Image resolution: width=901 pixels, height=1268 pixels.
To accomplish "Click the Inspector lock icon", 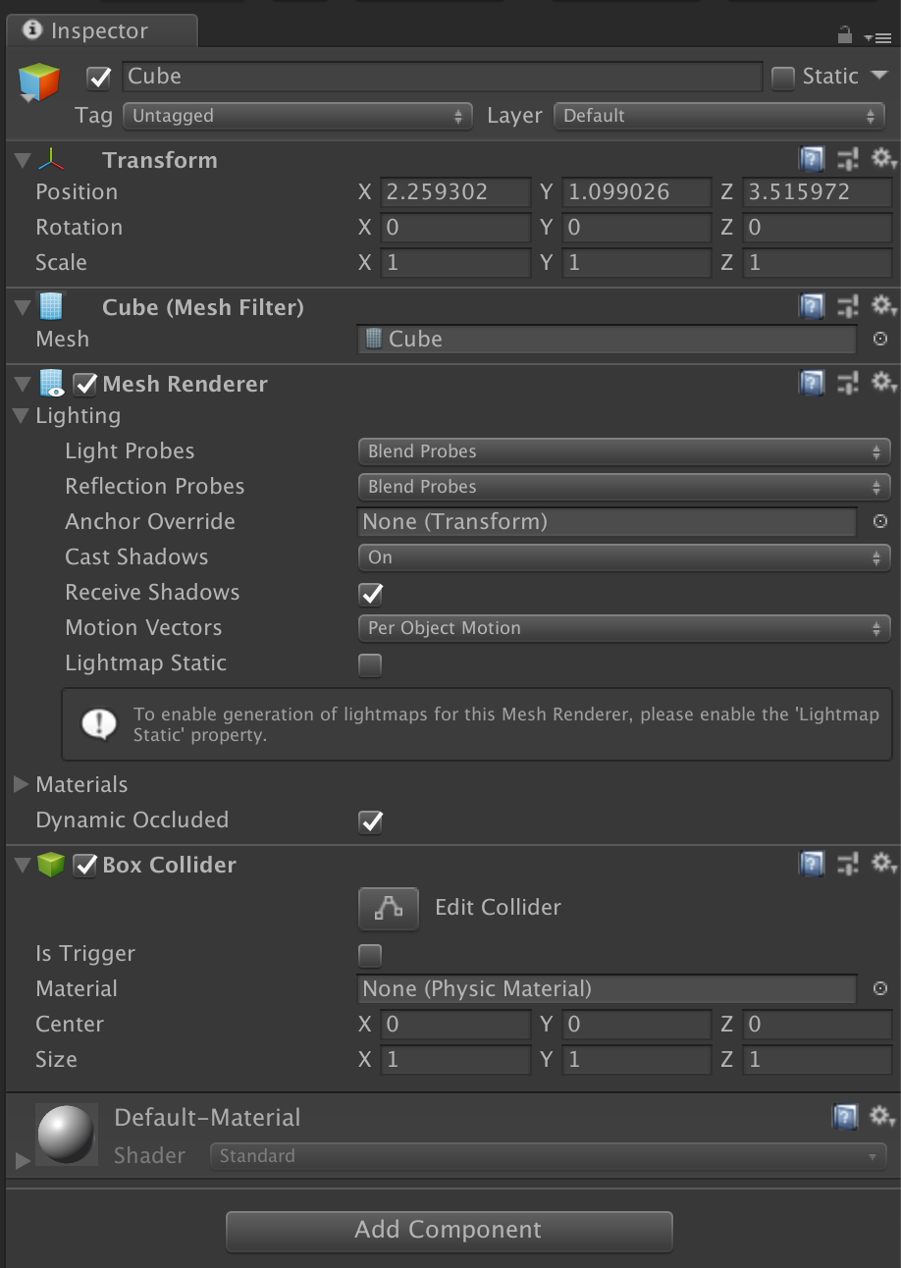I will click(x=844, y=35).
